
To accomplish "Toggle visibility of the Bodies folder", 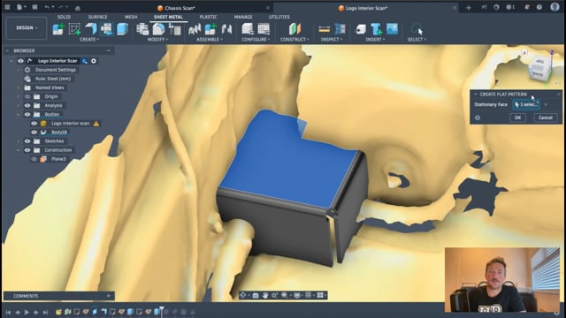I will pos(27,115).
